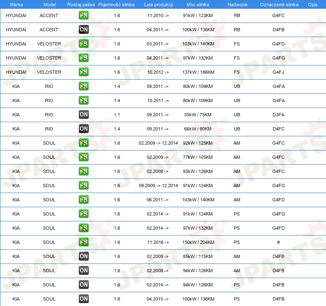Click petrol fuel icon in Accent G4FC row
Viewport: 326px width, 306px height.
click(x=83, y=15)
